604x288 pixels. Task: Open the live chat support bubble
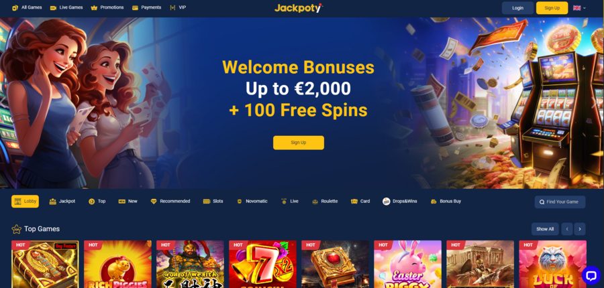pyautogui.click(x=591, y=275)
